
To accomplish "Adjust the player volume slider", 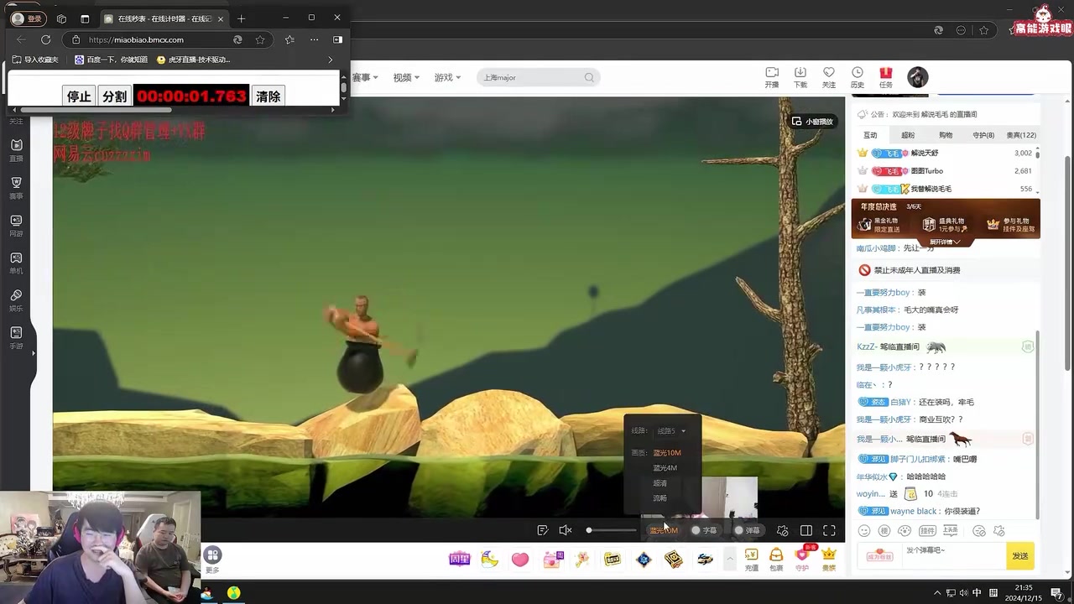I will tap(613, 530).
